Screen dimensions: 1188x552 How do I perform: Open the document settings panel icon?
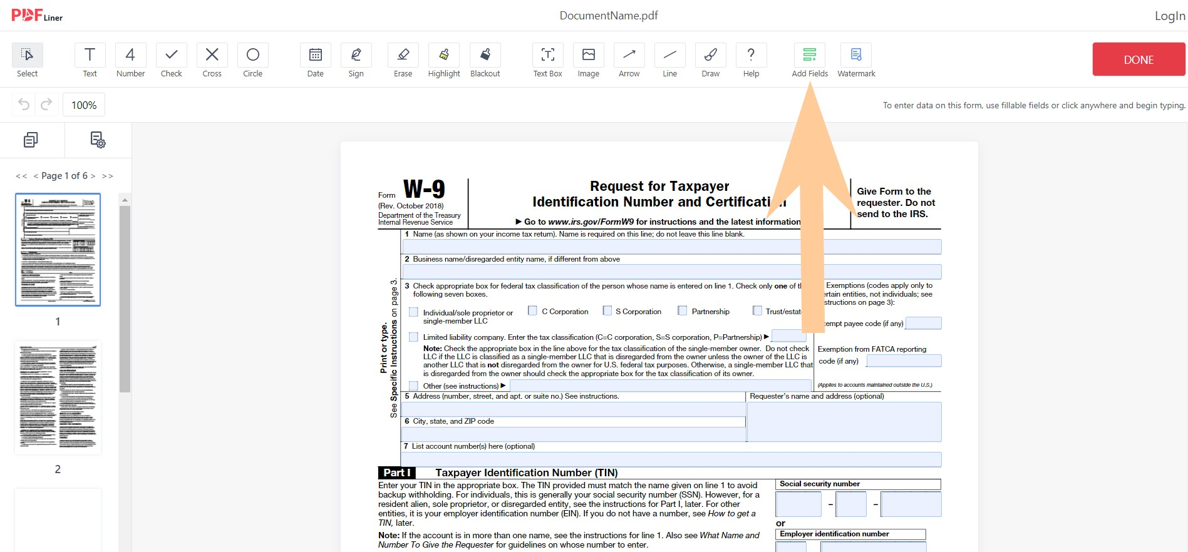point(98,140)
